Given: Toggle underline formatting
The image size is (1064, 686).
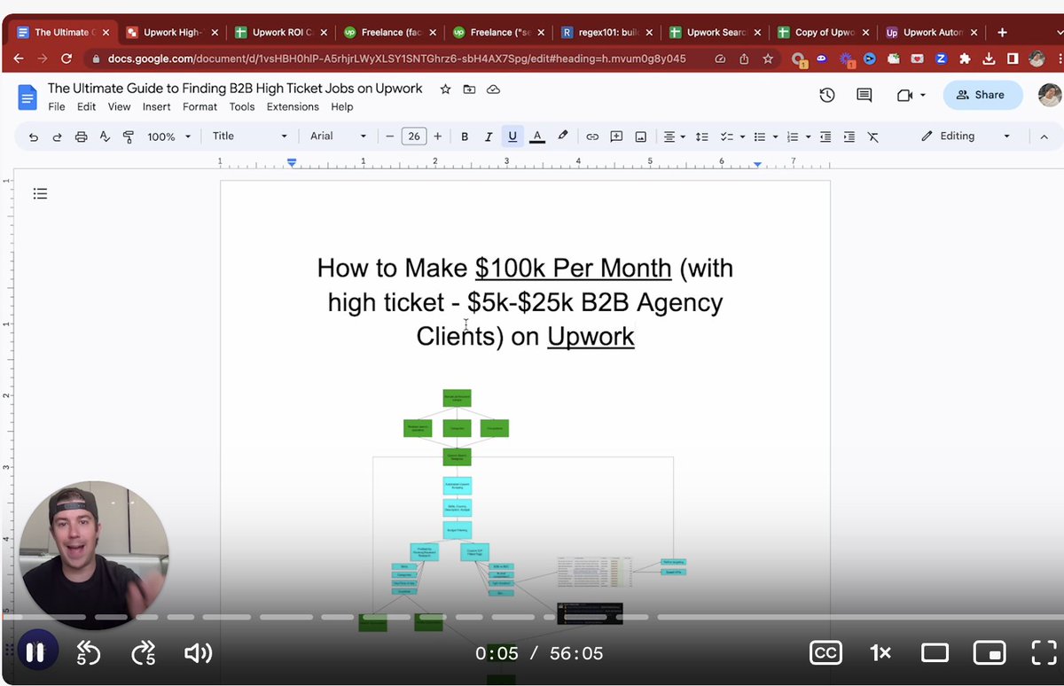Looking at the screenshot, I should pyautogui.click(x=512, y=136).
